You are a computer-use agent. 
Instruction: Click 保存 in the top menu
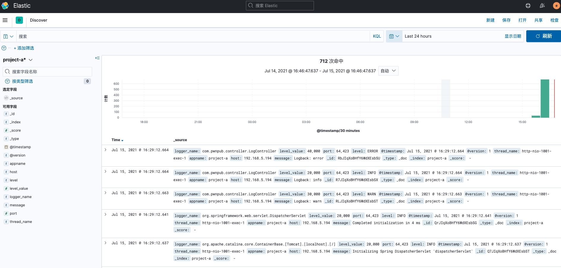point(506,20)
